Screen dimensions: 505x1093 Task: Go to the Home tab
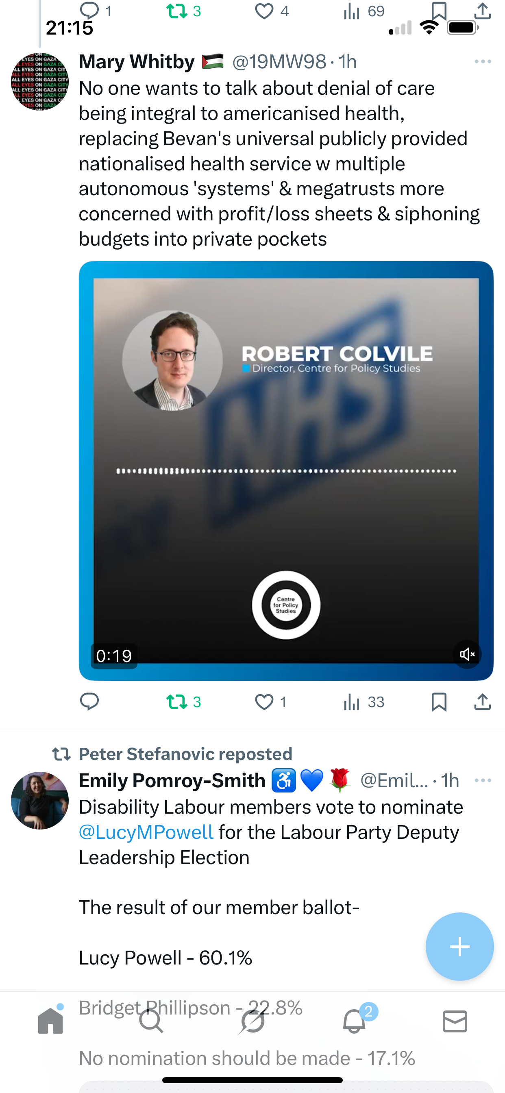[x=50, y=1021]
